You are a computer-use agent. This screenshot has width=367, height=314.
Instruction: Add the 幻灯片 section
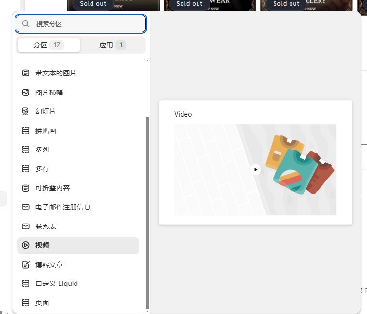(78, 111)
